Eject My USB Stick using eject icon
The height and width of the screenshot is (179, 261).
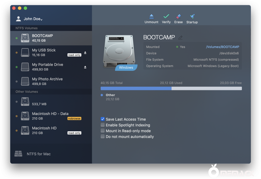point(85,53)
